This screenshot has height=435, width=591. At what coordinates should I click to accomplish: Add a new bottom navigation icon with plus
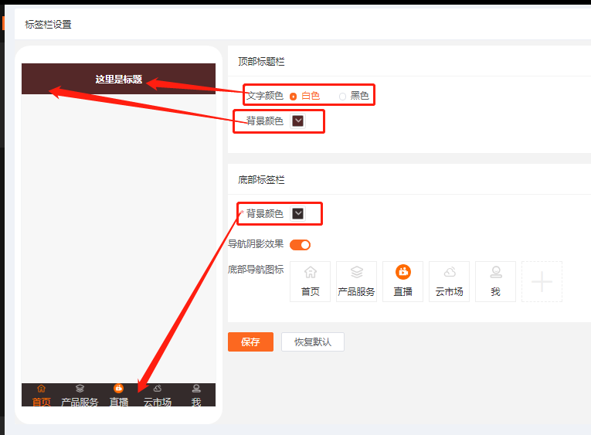click(542, 281)
